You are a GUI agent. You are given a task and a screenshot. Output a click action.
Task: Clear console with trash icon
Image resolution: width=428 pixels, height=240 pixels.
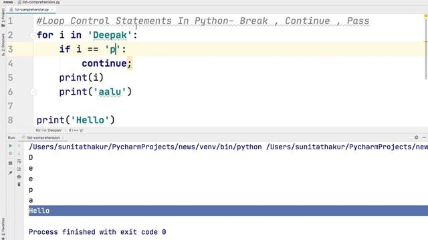point(19,185)
